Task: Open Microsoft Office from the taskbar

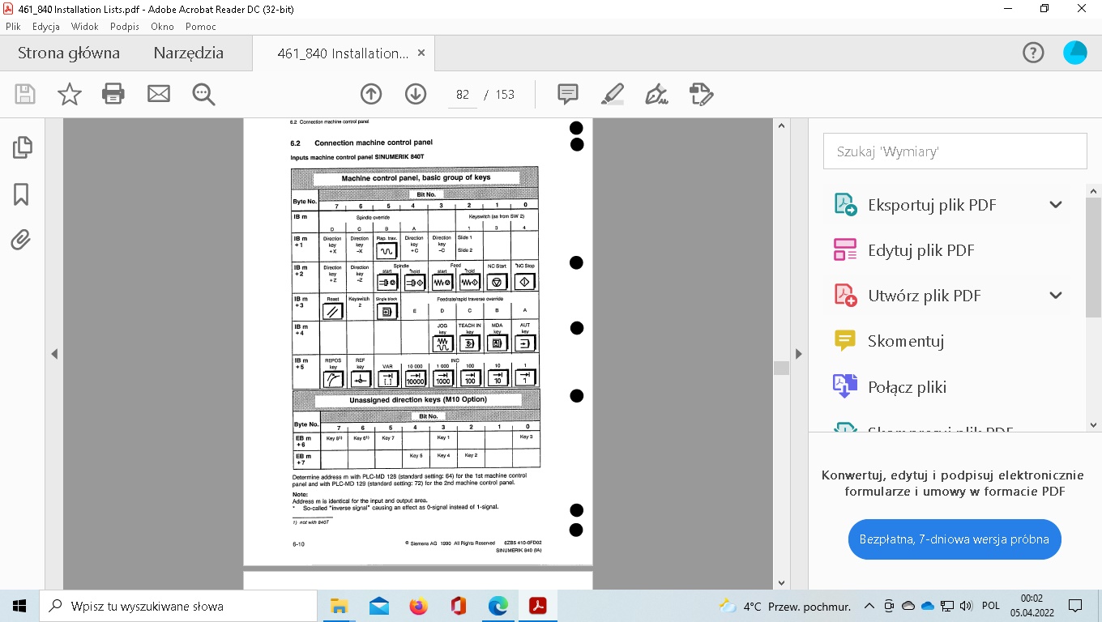Action: pyautogui.click(x=458, y=606)
